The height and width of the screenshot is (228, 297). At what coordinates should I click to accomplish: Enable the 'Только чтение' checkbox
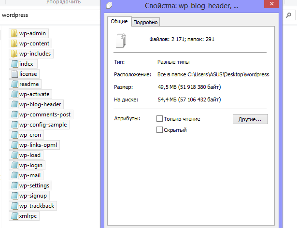coord(159,119)
